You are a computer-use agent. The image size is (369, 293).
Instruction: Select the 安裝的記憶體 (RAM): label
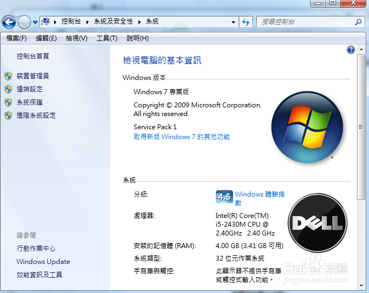click(165, 246)
